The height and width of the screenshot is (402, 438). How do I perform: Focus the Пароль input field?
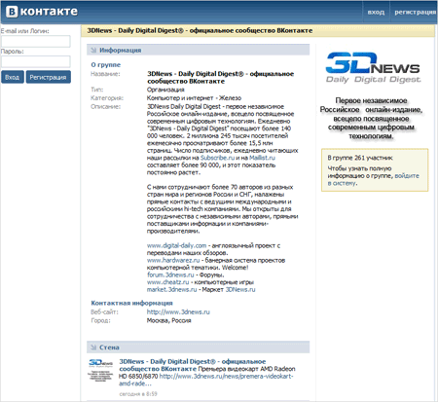pos(36,61)
